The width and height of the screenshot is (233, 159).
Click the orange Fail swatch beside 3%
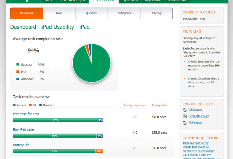(18, 72)
